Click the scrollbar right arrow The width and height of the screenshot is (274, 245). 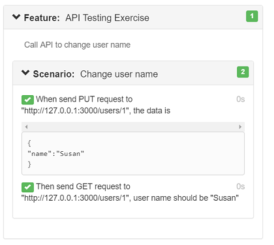point(240,127)
